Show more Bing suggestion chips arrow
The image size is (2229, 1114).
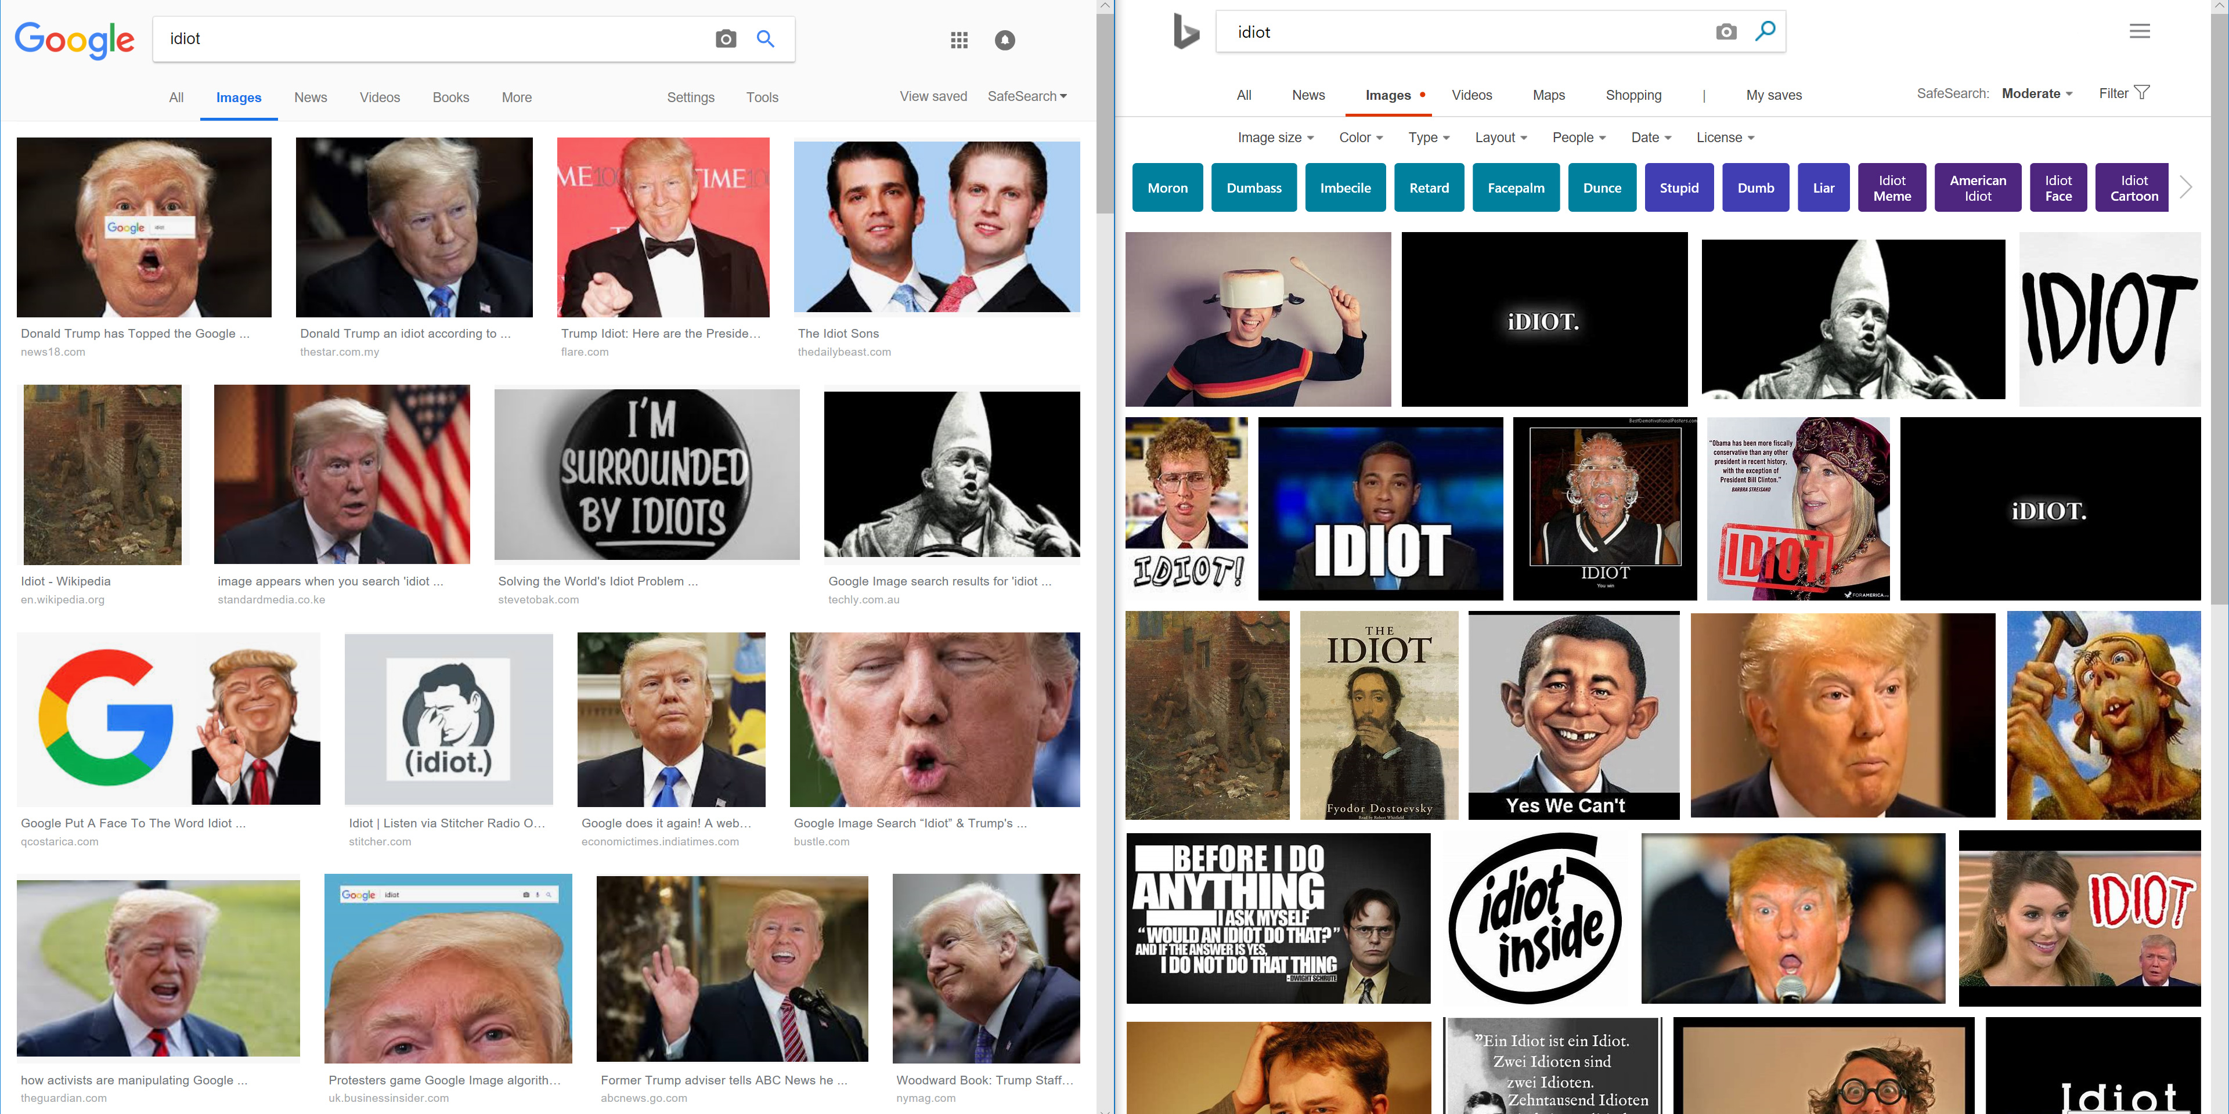pos(2185,187)
